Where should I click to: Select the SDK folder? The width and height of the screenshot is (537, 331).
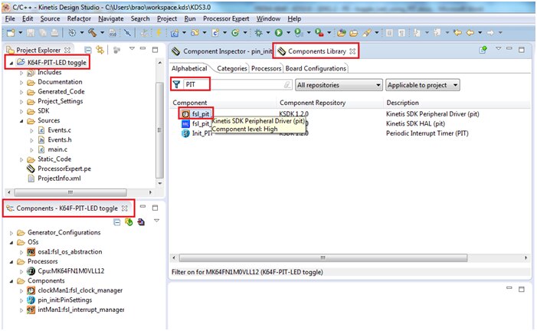click(44, 111)
